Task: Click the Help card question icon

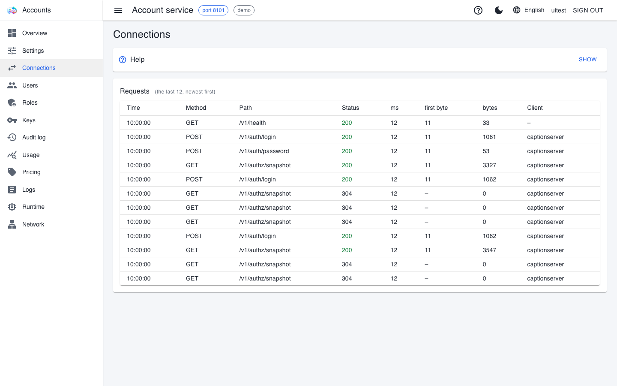Action: pos(123,60)
